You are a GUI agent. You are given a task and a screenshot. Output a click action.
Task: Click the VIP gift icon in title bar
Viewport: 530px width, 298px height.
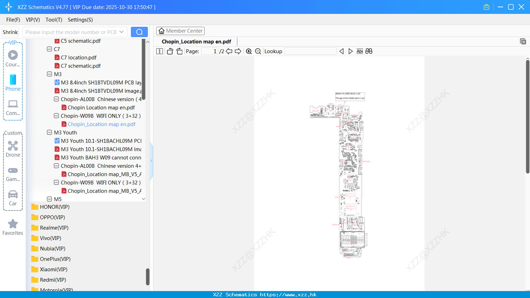pos(487,7)
